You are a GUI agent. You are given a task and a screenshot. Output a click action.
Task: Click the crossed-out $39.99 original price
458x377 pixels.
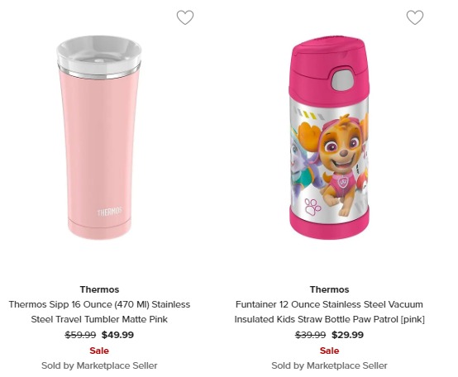[x=310, y=335]
